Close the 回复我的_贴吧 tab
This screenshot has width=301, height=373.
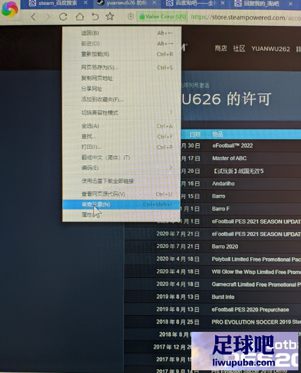pos(291,4)
